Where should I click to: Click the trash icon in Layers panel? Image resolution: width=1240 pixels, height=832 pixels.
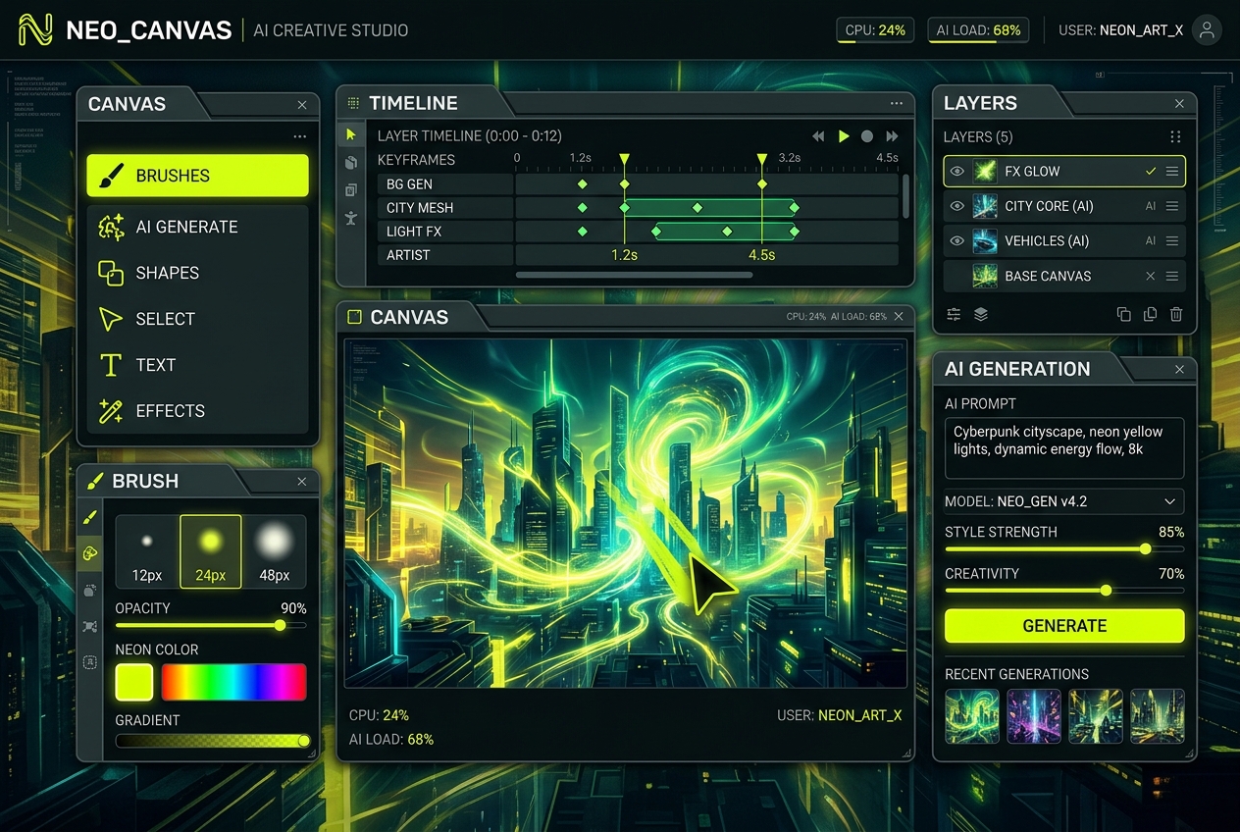(x=1176, y=314)
